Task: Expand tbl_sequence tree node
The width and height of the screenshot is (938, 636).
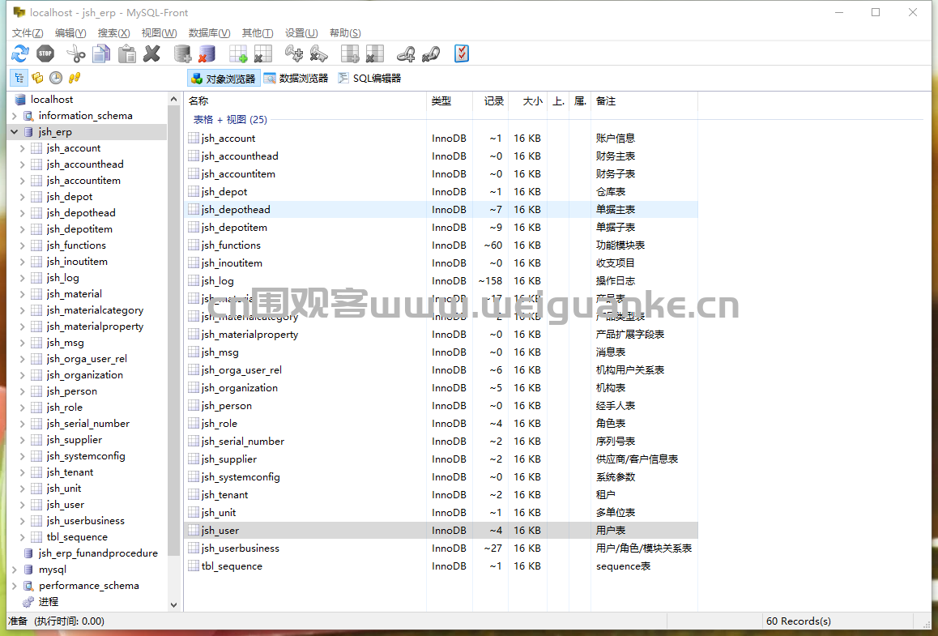Action: point(22,536)
